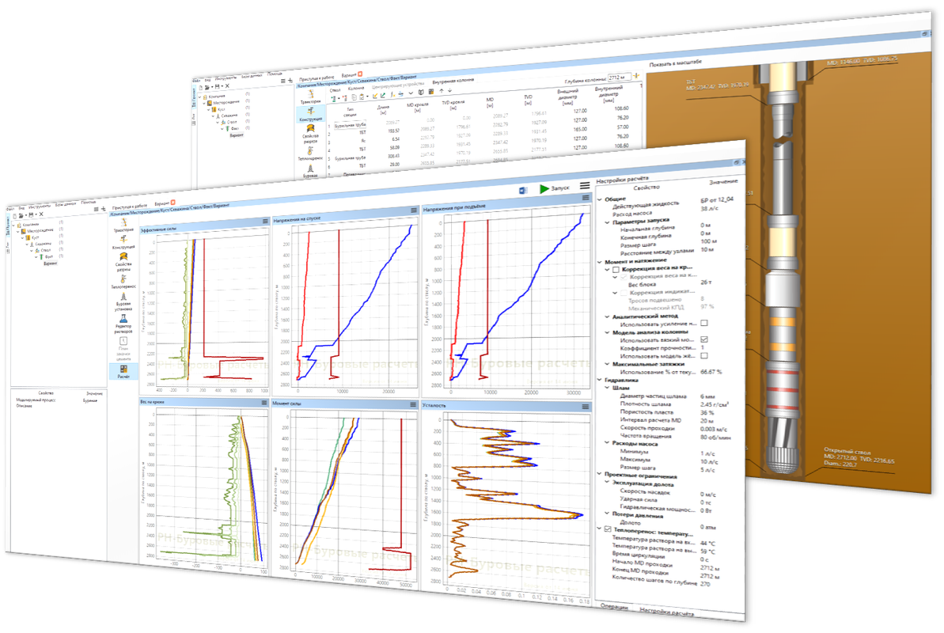Click move up arrow in back window toolbar

click(442, 91)
